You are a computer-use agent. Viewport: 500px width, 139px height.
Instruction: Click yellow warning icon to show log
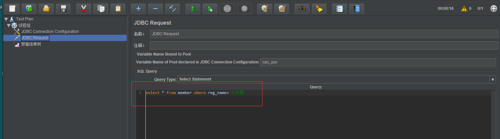pyautogui.click(x=464, y=9)
